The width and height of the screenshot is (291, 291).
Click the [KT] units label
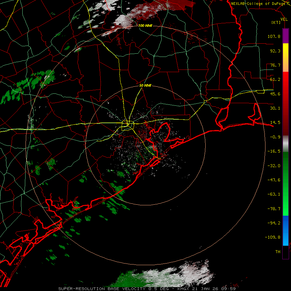[276, 22]
